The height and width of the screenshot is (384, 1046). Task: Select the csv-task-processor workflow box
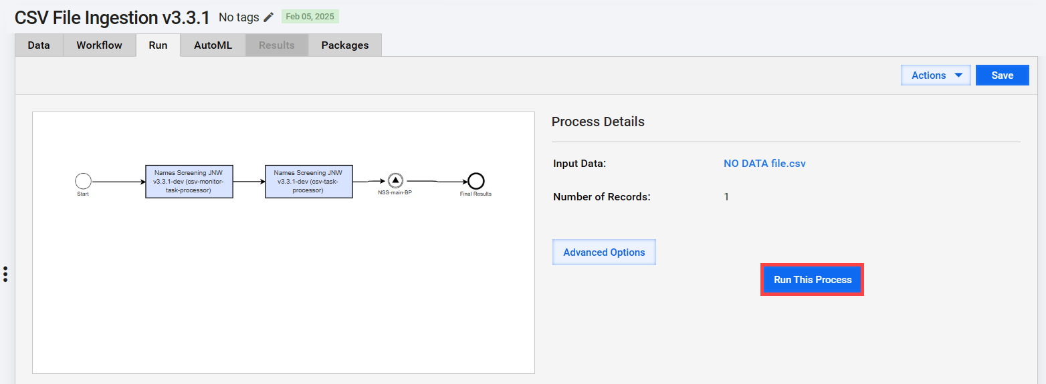(x=309, y=182)
